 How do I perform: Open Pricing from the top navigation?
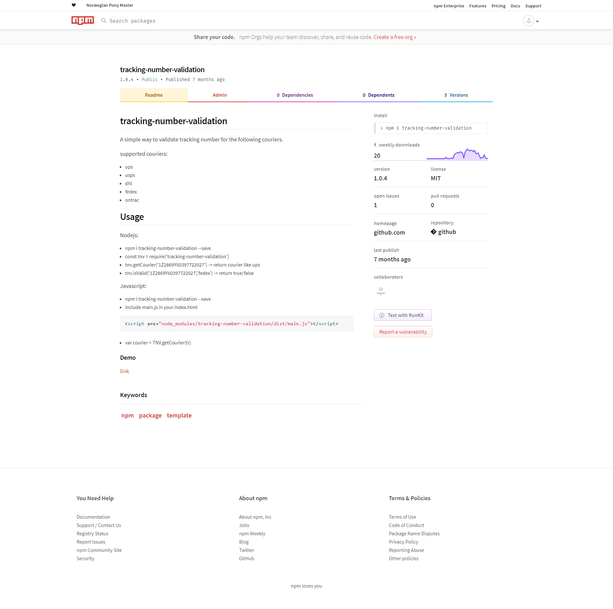tap(498, 6)
